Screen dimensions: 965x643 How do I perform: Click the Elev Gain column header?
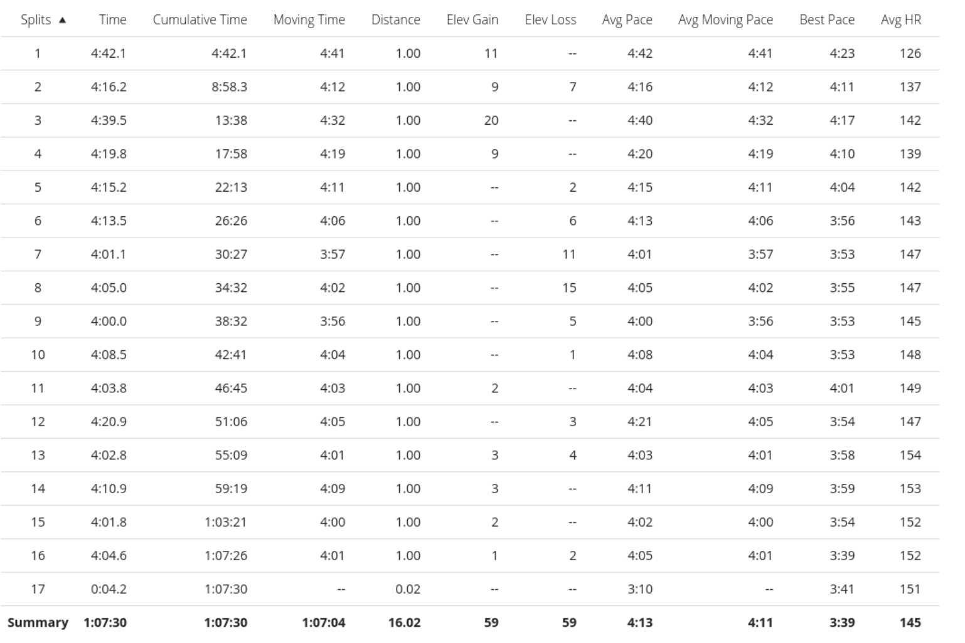[472, 19]
